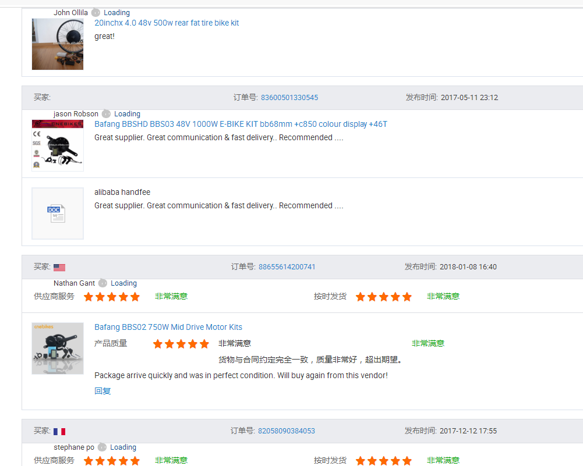Click the review 'Package arrive quickly and was in perfect condition'
583x466 pixels.
[x=241, y=375]
